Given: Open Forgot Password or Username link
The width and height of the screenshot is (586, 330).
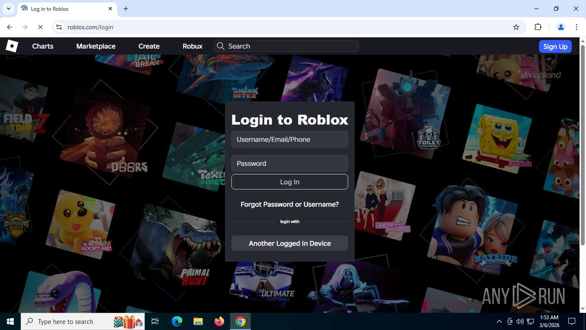Looking at the screenshot, I should click(290, 204).
